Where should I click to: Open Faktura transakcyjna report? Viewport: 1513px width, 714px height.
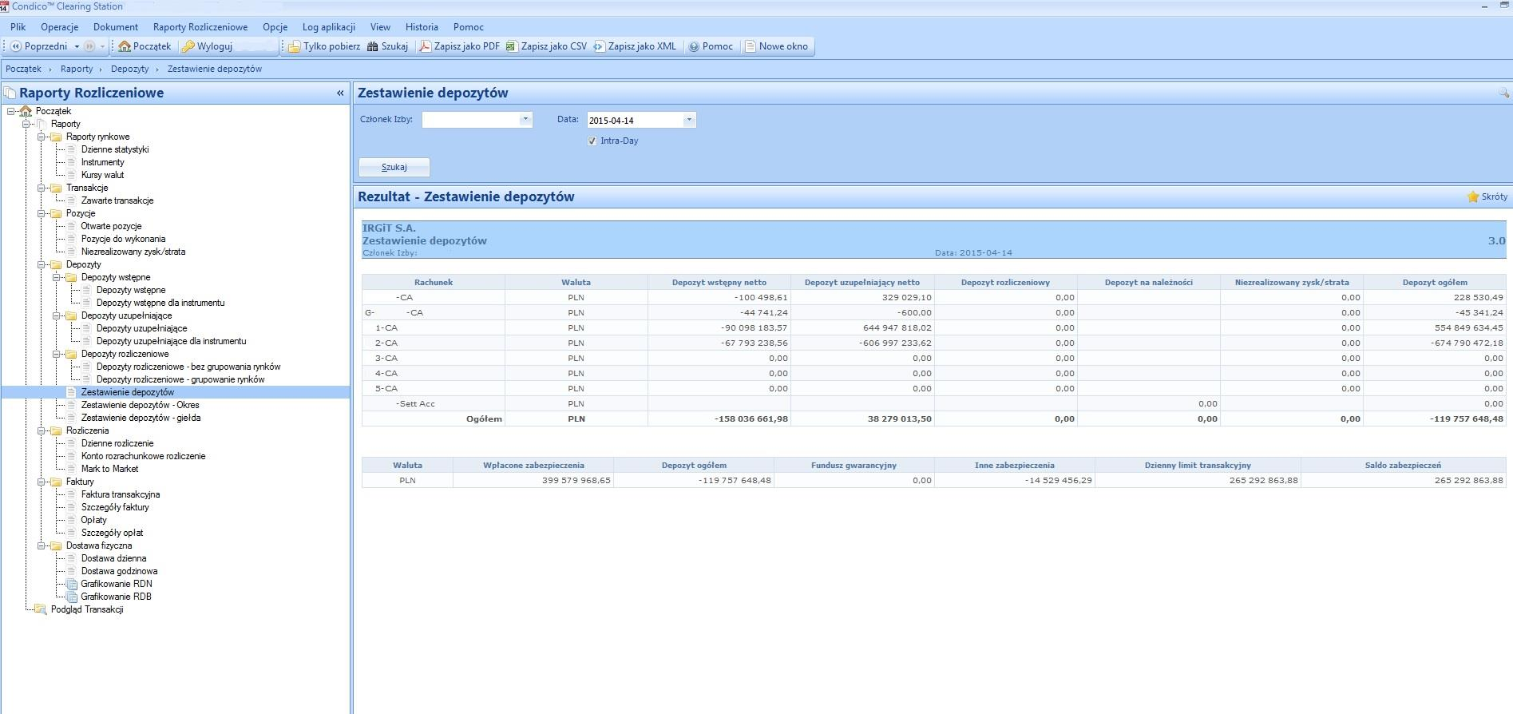coord(121,494)
